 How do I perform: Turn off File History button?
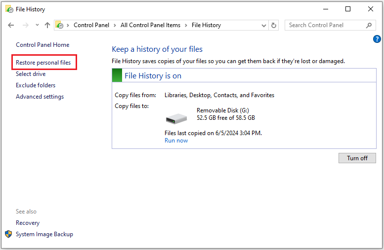(x=357, y=158)
